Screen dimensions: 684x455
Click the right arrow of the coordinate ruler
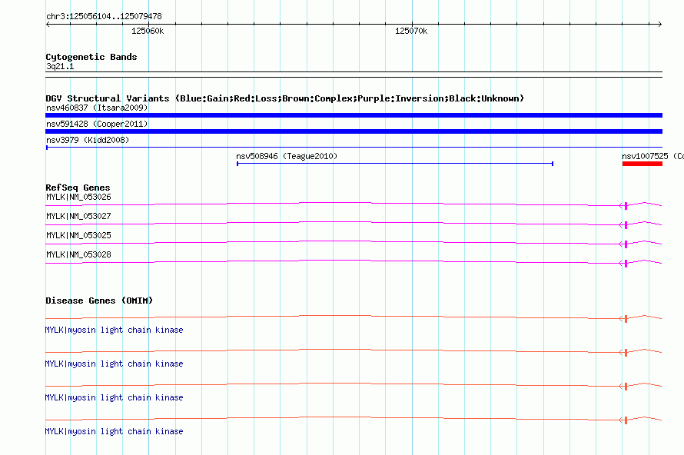pyautogui.click(x=660, y=25)
